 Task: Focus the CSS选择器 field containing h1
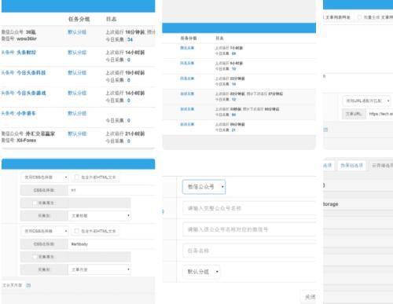click(x=112, y=190)
